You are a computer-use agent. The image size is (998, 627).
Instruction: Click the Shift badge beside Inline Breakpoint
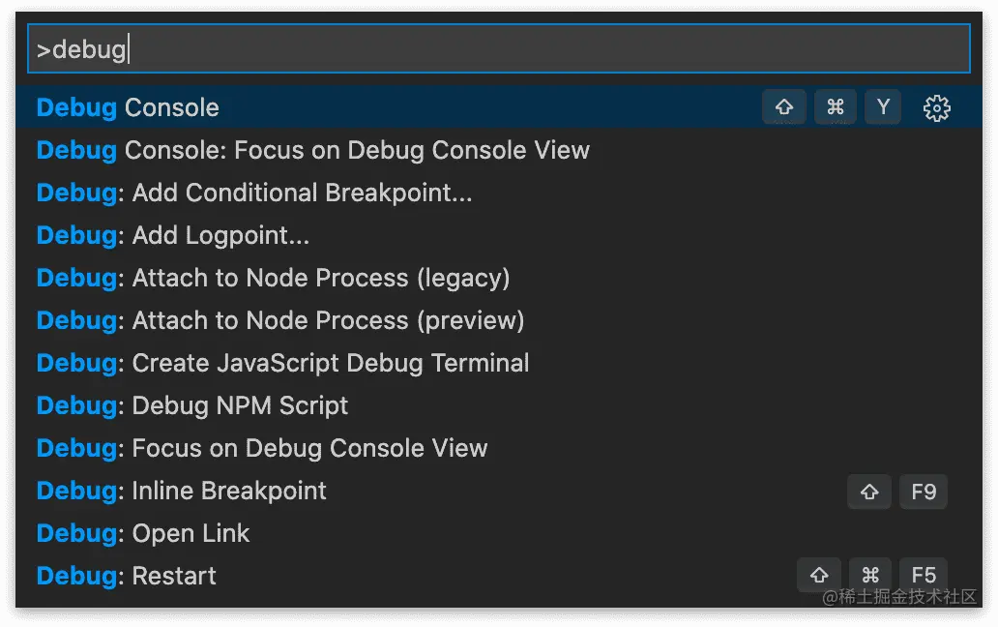[x=869, y=492]
